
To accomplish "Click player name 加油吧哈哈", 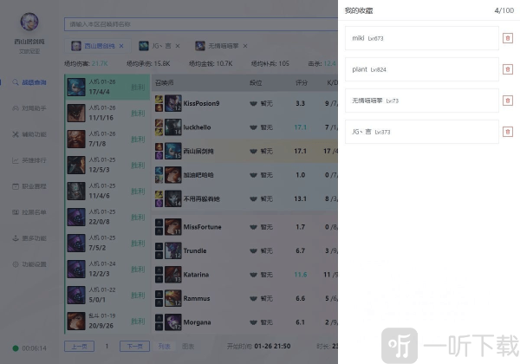I will coord(198,175).
